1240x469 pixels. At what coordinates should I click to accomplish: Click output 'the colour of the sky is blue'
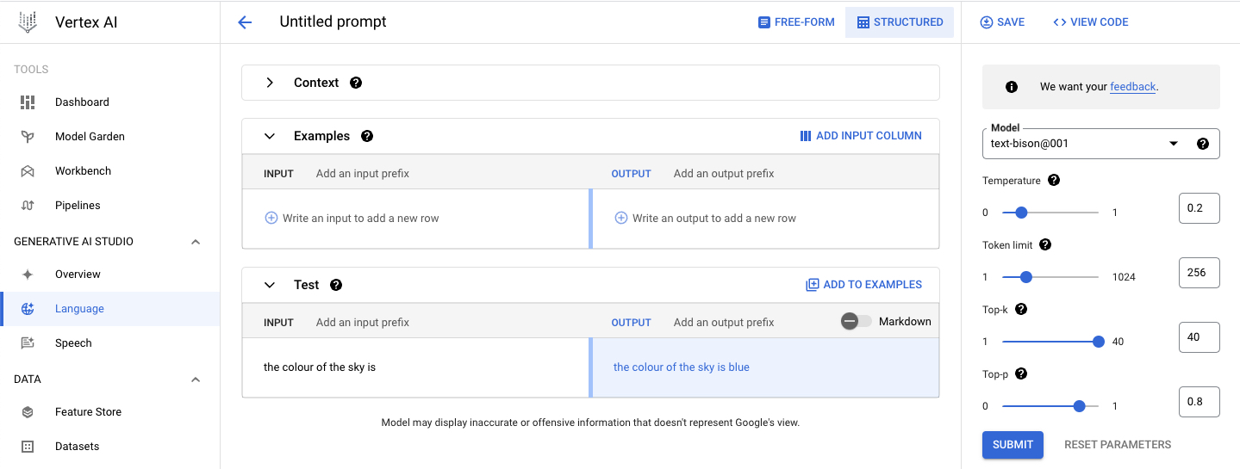pos(682,367)
